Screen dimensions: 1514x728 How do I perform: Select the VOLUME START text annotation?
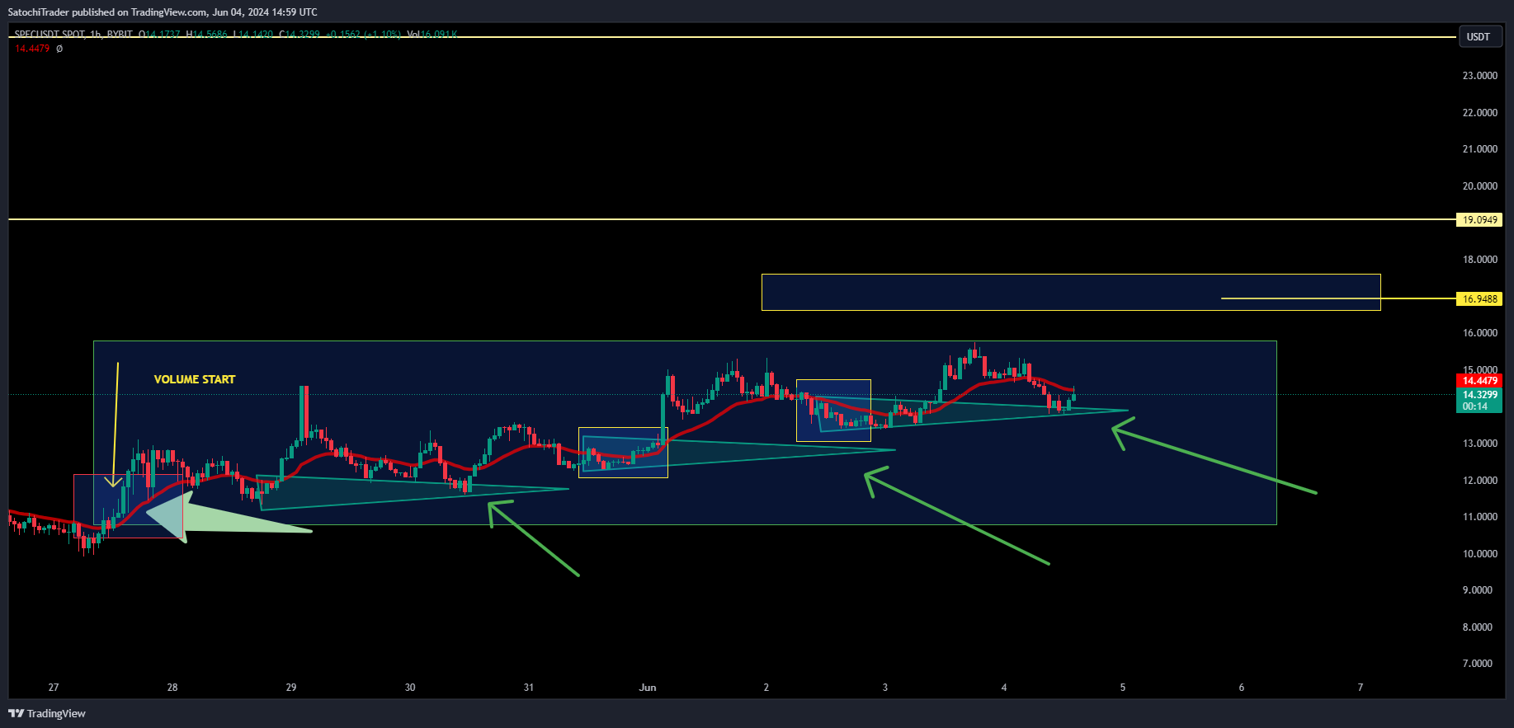coord(195,379)
